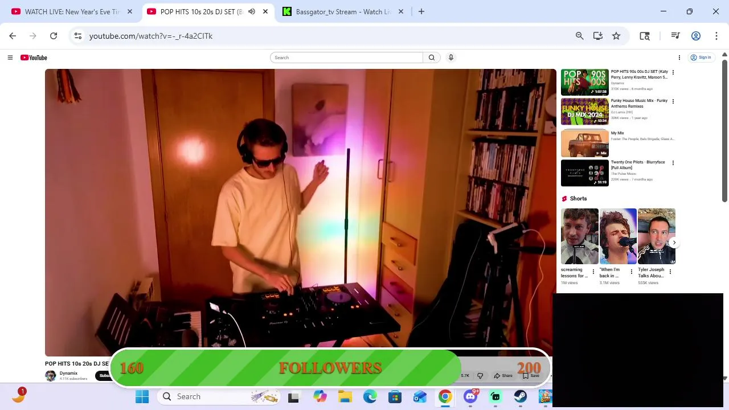This screenshot has height=410, width=729.
Task: Open the menu for the Twenty One Pilots Blurryface video
Action: pos(673,163)
